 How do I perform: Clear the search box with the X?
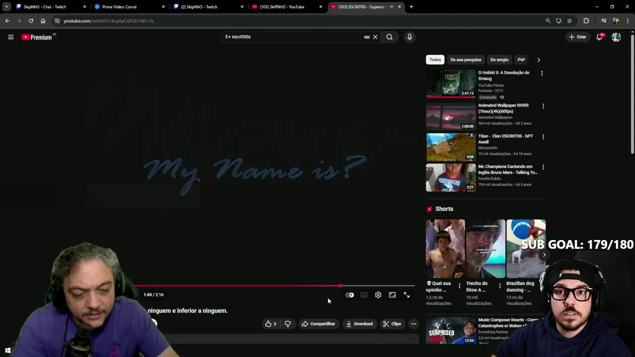[375, 37]
